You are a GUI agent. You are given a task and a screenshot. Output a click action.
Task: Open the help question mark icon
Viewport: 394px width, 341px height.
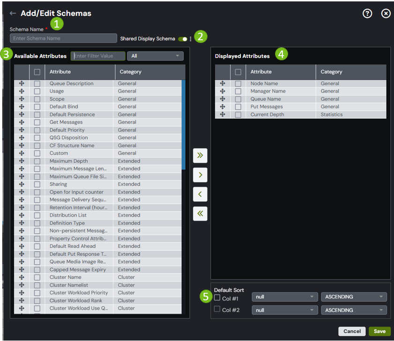[x=367, y=13]
